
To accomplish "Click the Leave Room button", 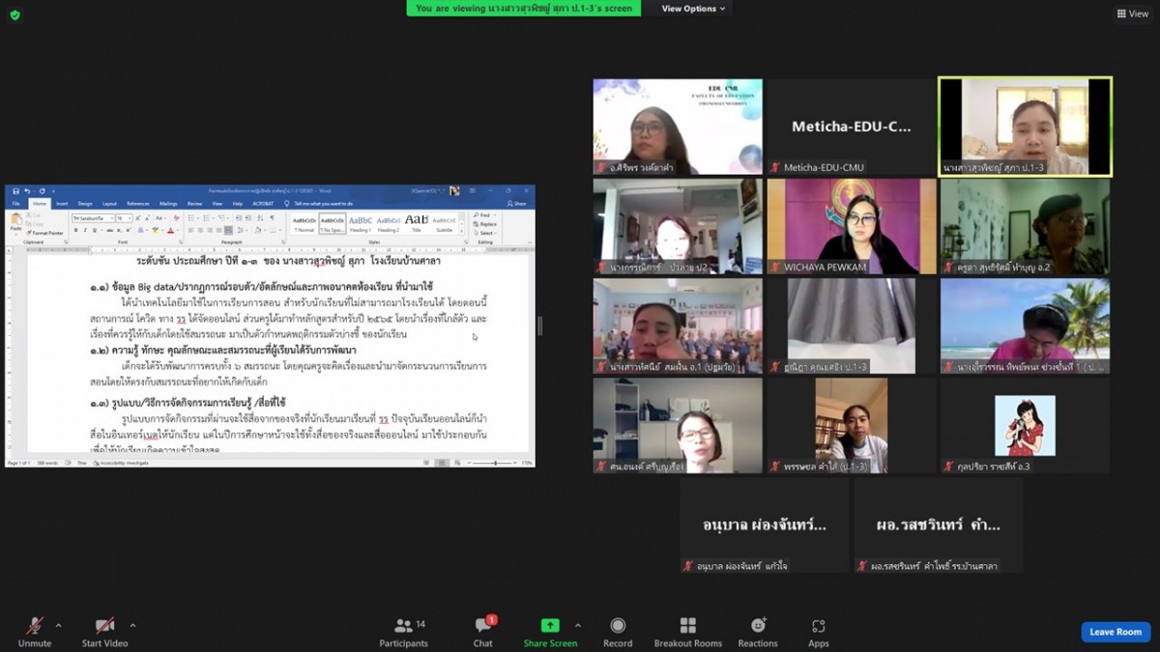I will tap(1116, 632).
